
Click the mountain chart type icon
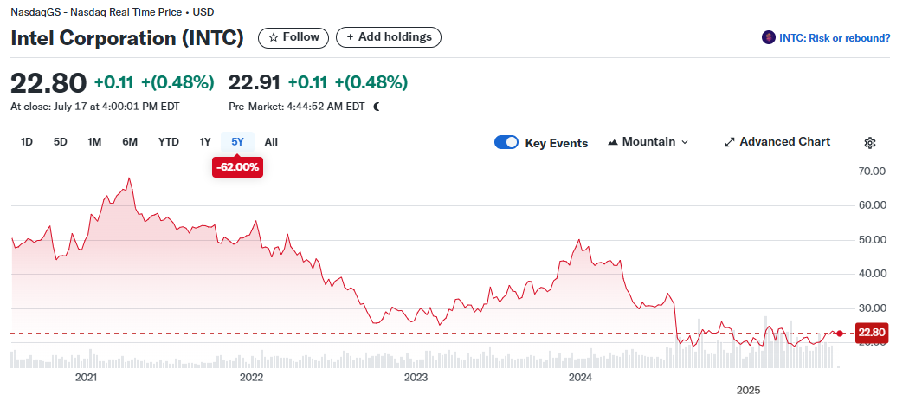tap(613, 142)
